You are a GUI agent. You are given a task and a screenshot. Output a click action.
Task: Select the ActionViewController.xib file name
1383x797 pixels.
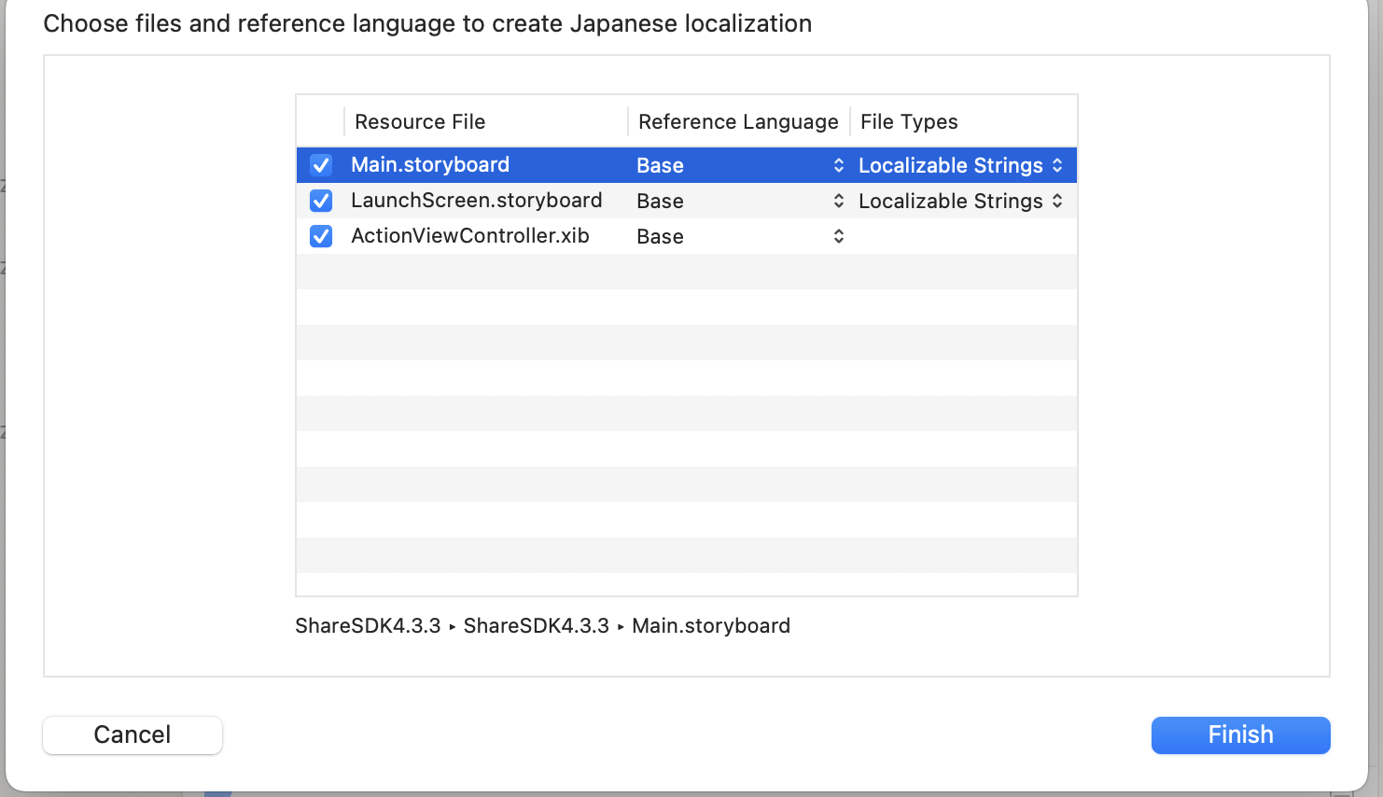469,236
